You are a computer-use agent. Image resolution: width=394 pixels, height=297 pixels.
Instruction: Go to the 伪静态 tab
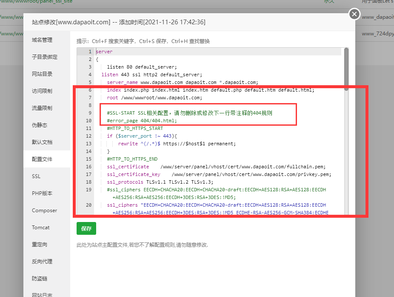click(x=40, y=125)
